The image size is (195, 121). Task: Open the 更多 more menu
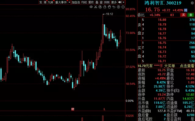[114, 2]
